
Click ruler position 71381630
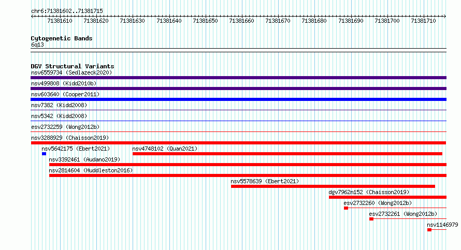click(132, 21)
